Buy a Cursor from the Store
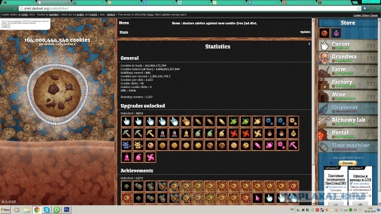This screenshot has width=381, height=214. [x=348, y=45]
